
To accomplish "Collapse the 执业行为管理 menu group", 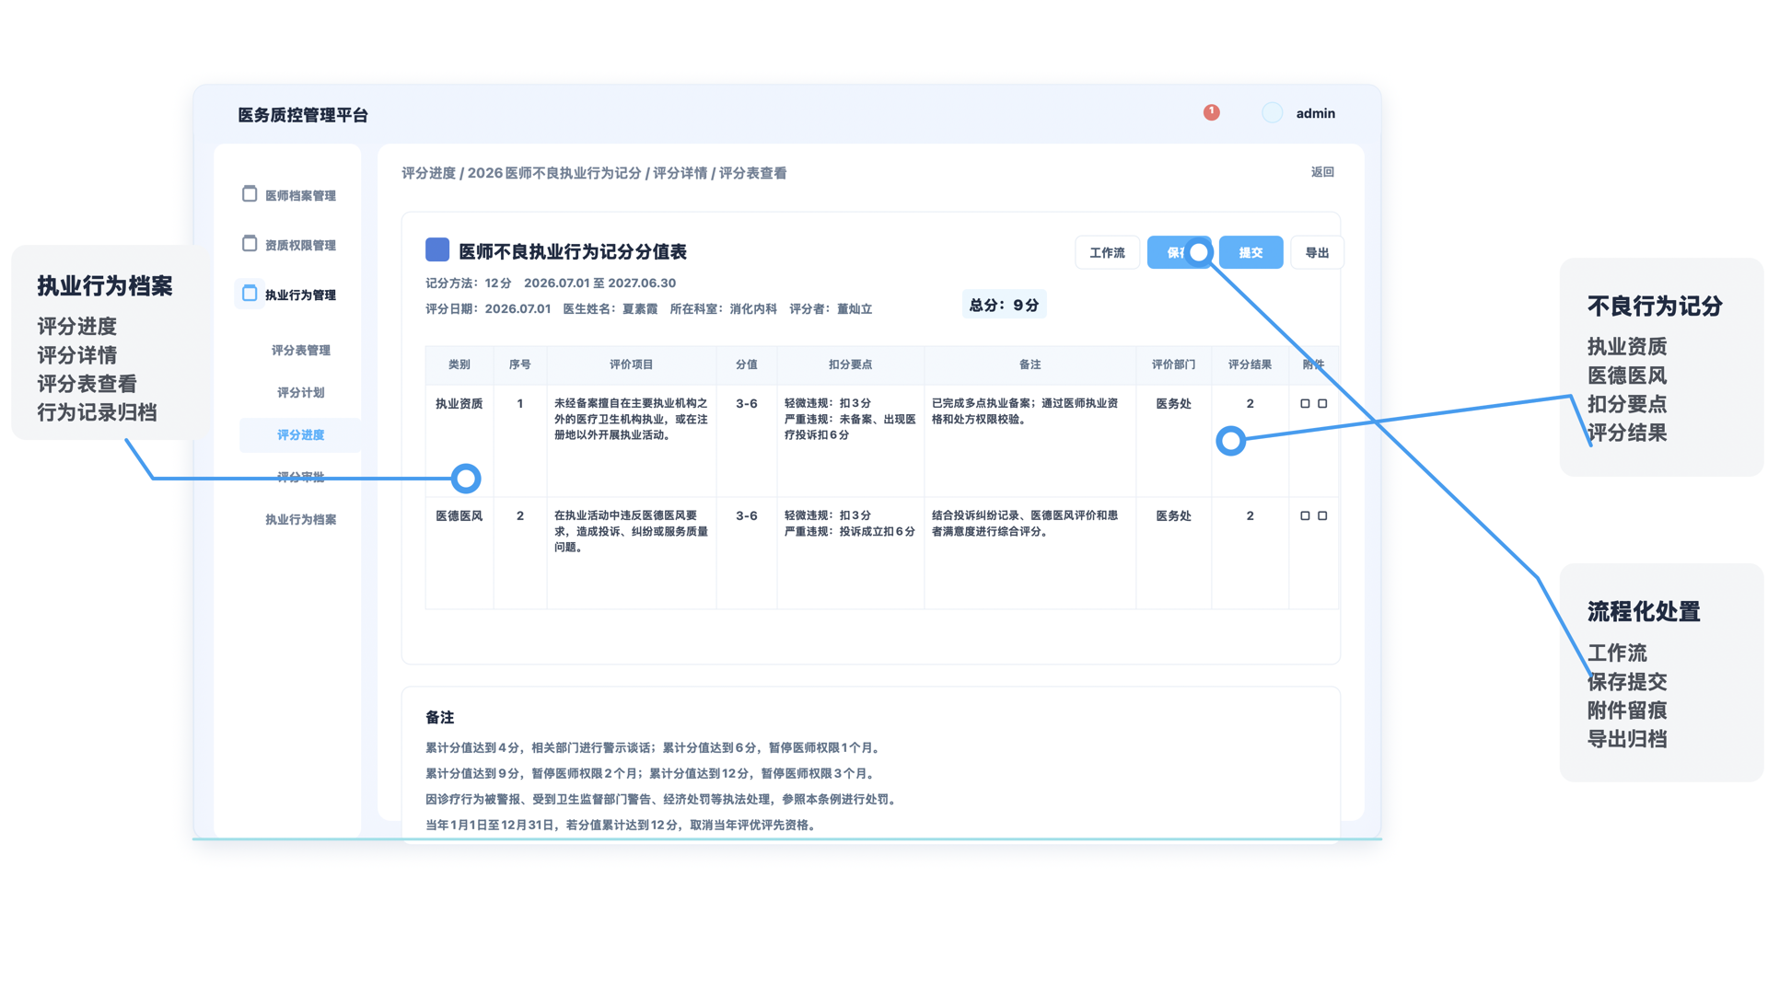I will pos(287,295).
